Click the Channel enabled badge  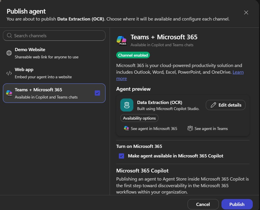point(133,55)
